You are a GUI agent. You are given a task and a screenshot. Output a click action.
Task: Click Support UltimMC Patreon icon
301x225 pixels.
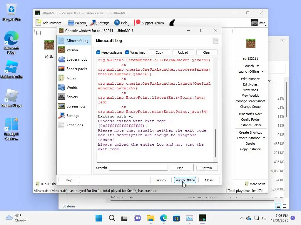click(x=137, y=23)
